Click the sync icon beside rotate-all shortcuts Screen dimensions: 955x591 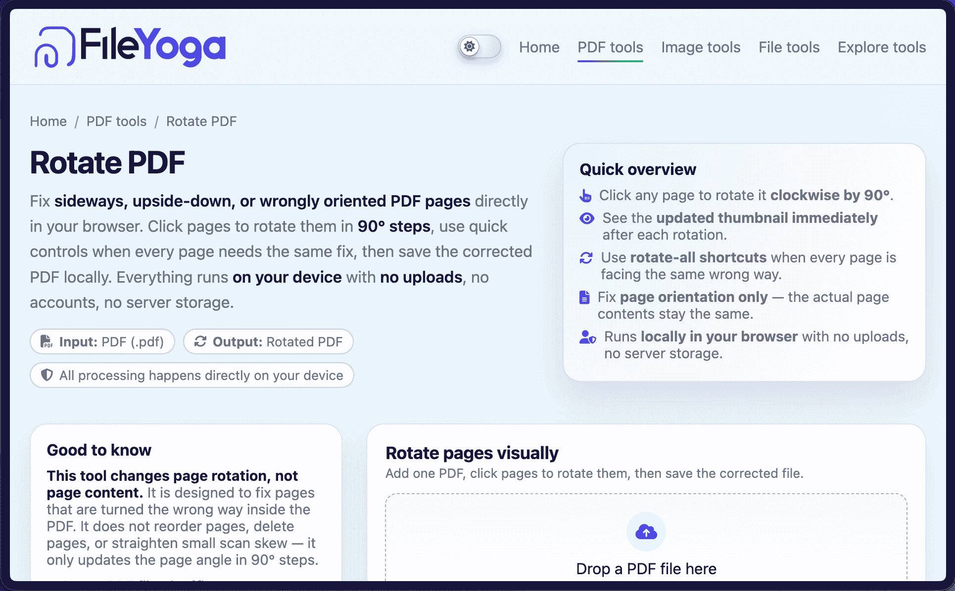click(x=586, y=257)
